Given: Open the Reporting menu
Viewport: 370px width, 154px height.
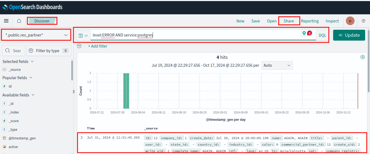Looking at the screenshot, I should (310, 21).
